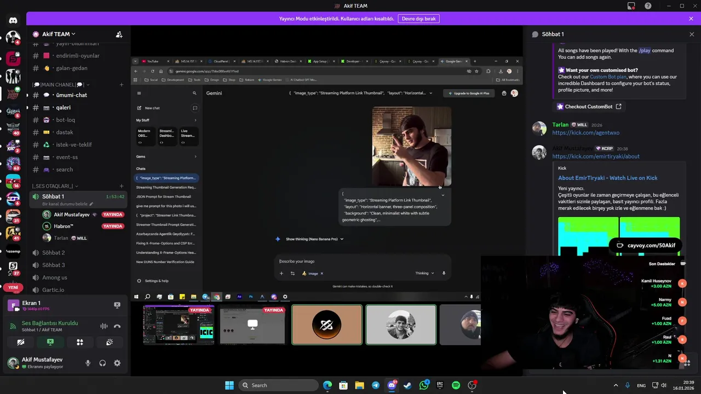
Task: Click Checkout CustomBot button
Action: tap(589, 107)
